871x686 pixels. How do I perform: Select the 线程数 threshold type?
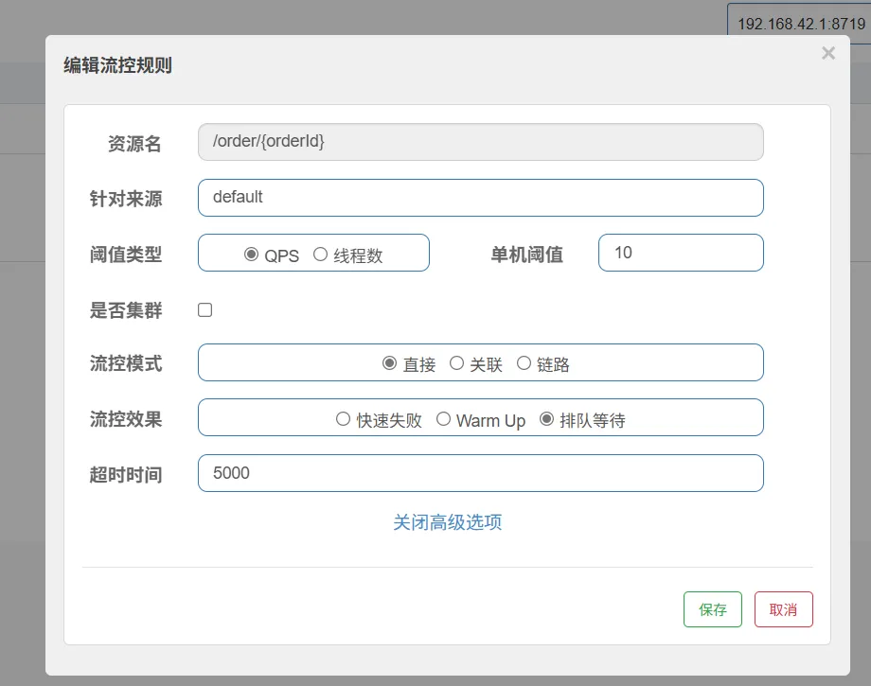click(x=320, y=255)
